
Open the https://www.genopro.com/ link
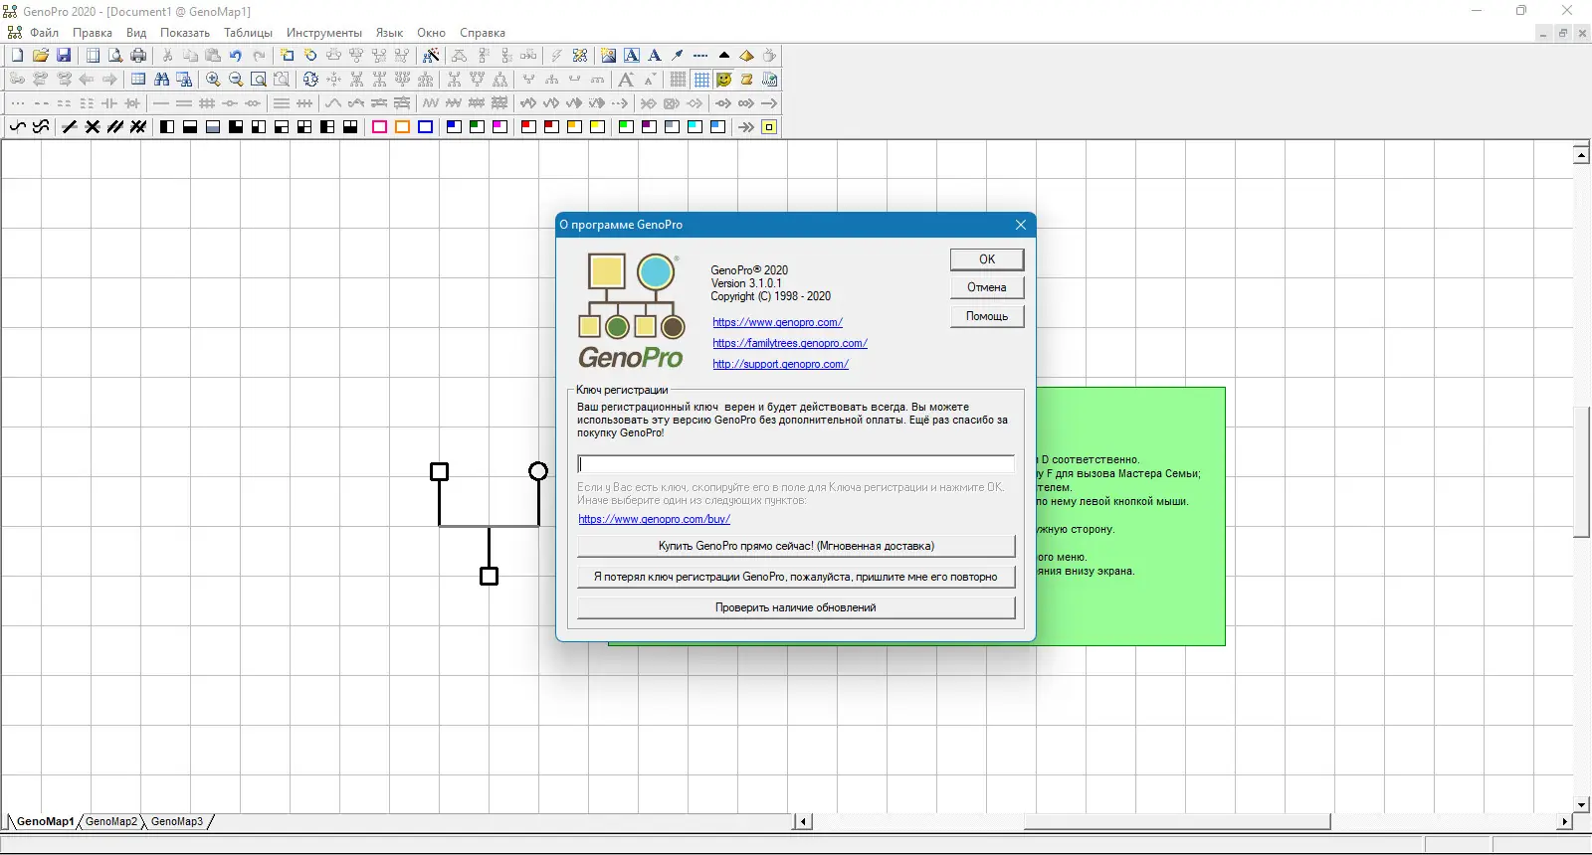pos(777,322)
